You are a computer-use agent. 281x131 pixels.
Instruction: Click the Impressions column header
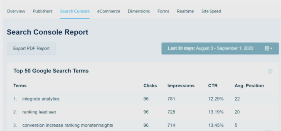point(181,86)
